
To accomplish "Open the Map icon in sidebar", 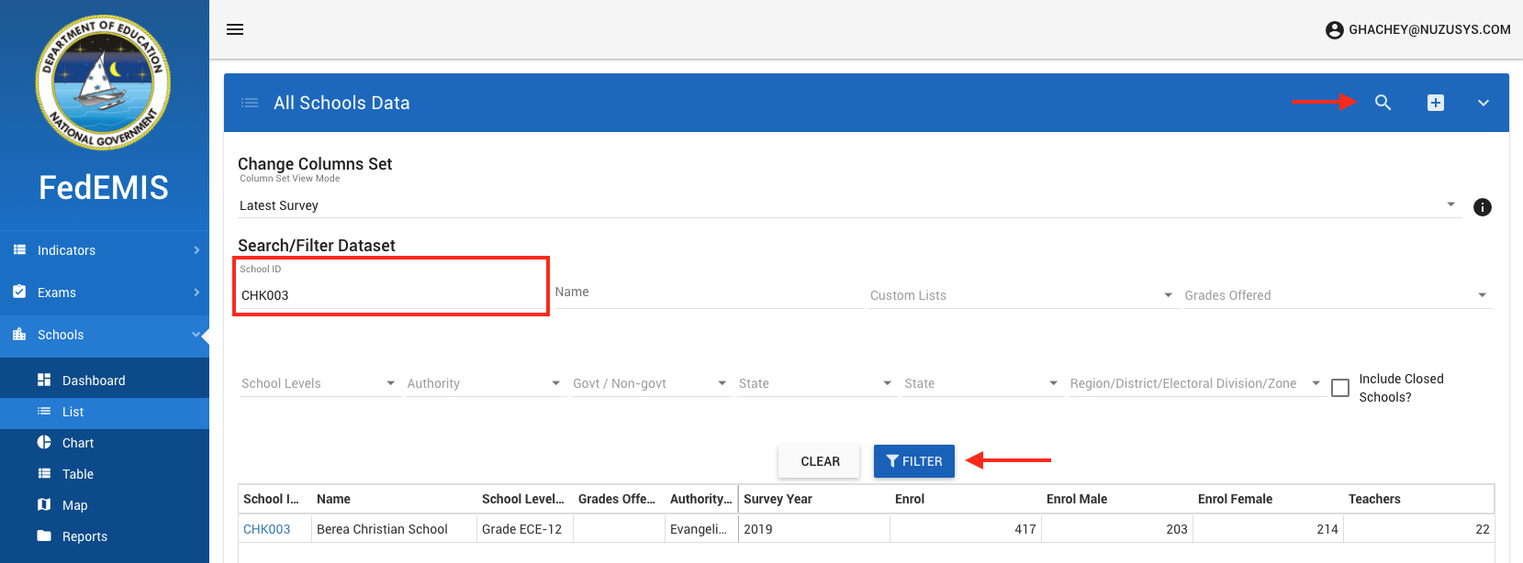I will [x=44, y=505].
